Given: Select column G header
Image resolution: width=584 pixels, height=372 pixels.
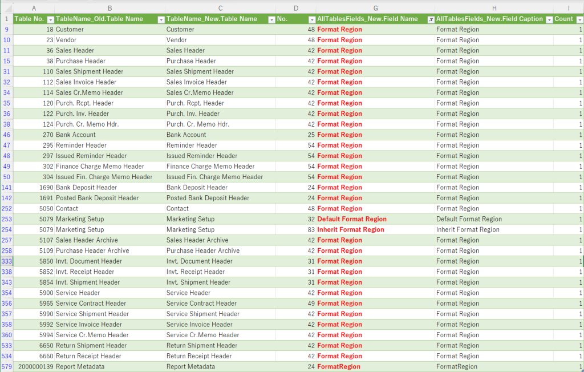Looking at the screenshot, I should tap(375, 8).
